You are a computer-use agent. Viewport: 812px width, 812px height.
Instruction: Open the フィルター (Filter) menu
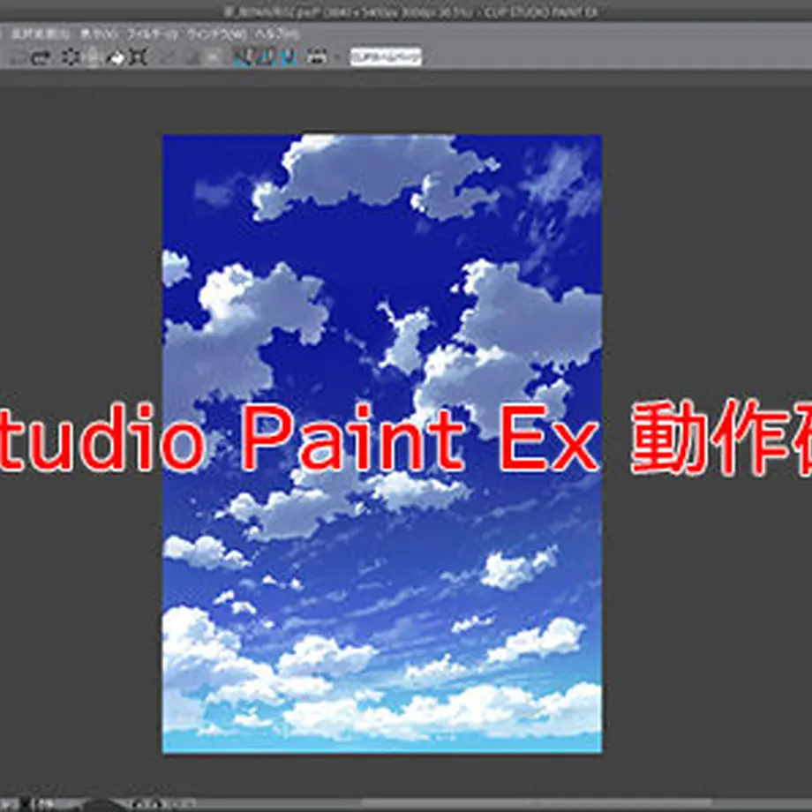click(152, 34)
